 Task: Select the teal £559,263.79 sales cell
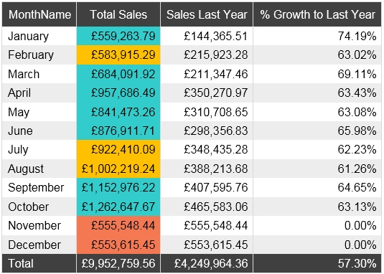click(118, 36)
